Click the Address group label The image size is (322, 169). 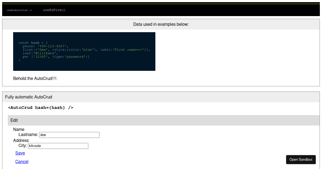(x=21, y=140)
